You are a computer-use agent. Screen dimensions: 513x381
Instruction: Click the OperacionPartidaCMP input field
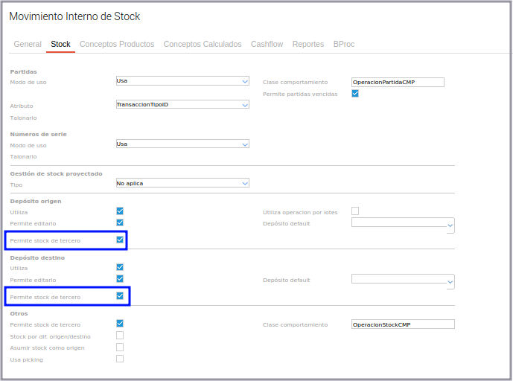tap(398, 82)
